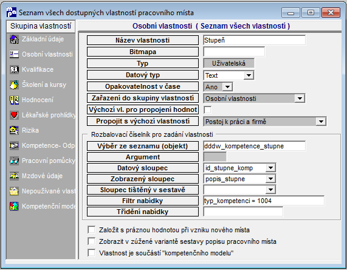Open Sloupec tištěný v sestavě dropdown
The image size is (347, 270).
(x=270, y=190)
